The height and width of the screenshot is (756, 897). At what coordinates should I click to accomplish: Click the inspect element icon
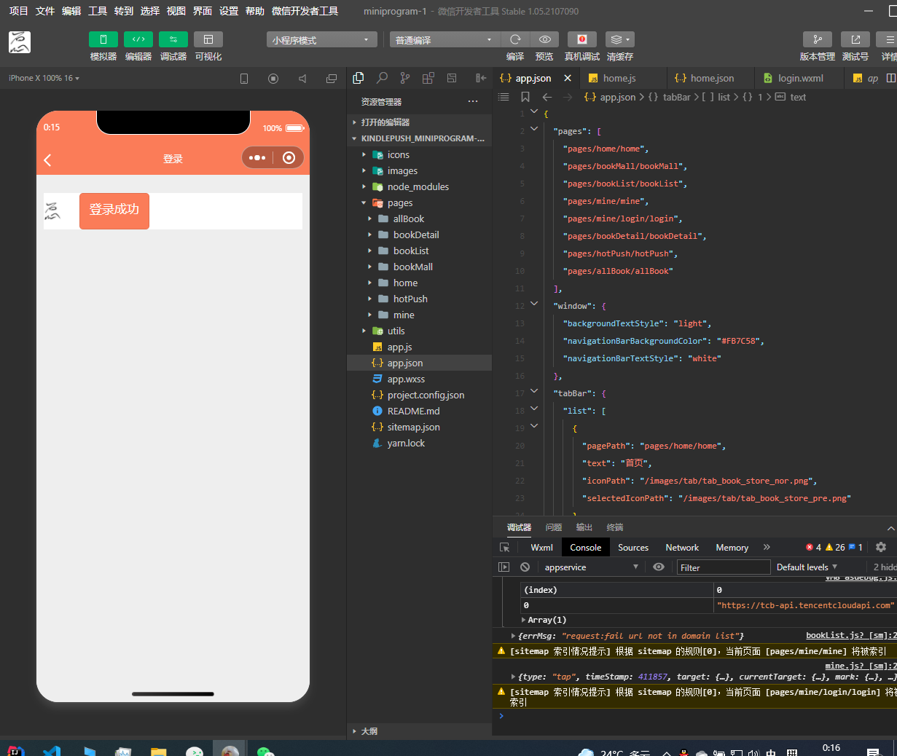[504, 548]
